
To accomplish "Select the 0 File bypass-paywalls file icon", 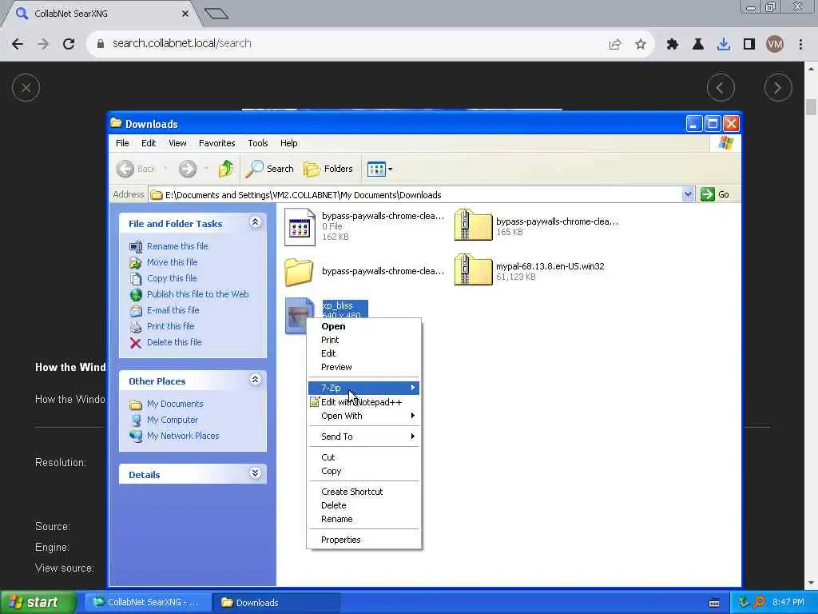I will click(300, 227).
